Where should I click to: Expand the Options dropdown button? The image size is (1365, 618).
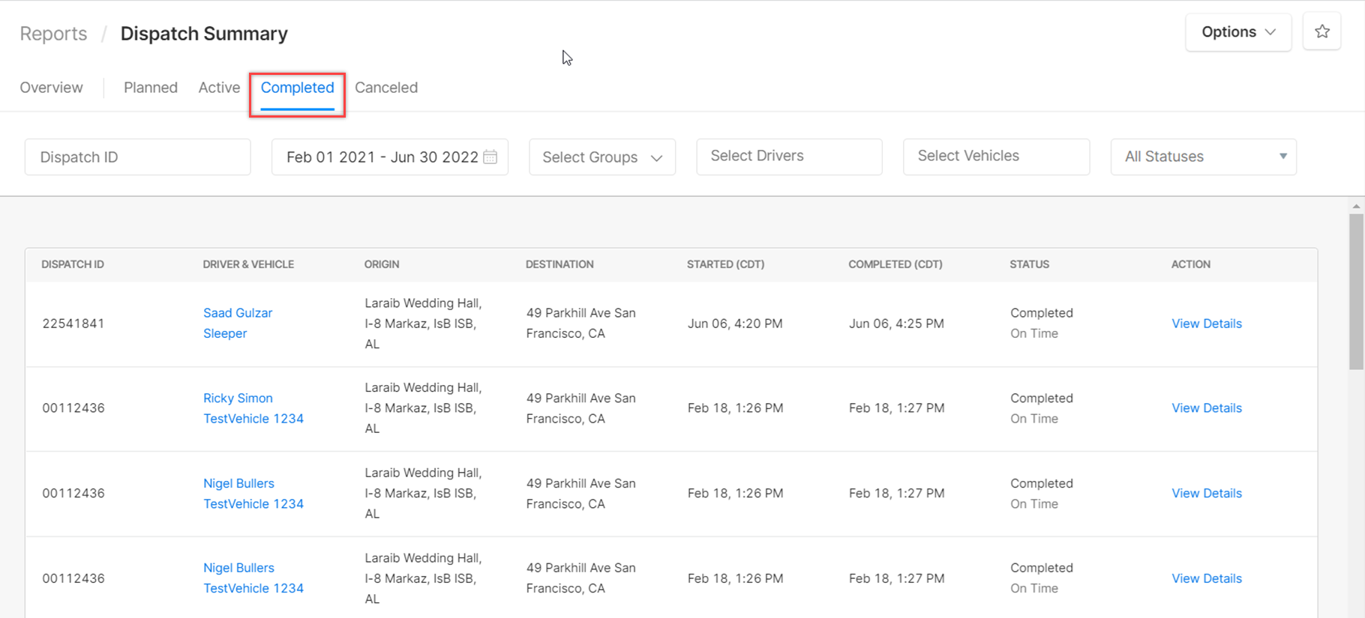(1238, 32)
